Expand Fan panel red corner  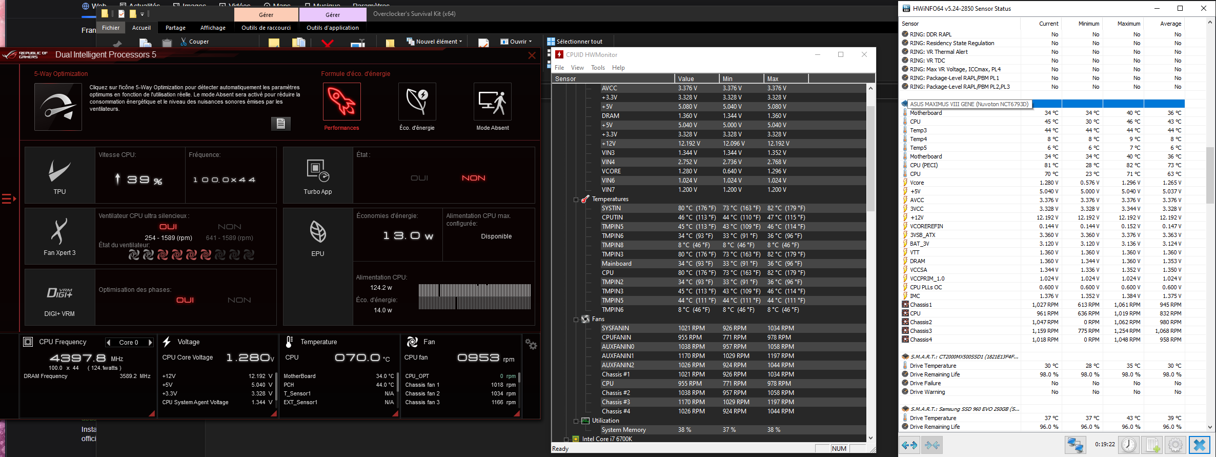click(517, 413)
